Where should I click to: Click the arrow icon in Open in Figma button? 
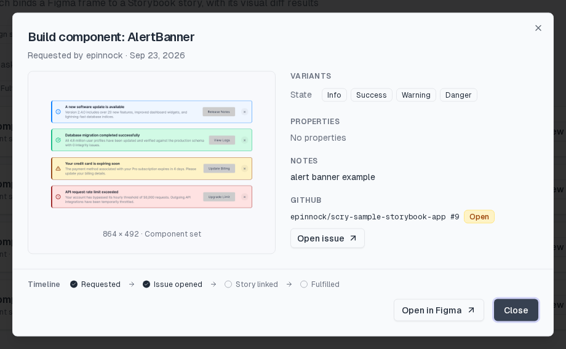pos(471,310)
